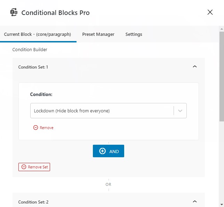Click the scrollbar down arrow
The image size is (224, 207).
point(221,204)
